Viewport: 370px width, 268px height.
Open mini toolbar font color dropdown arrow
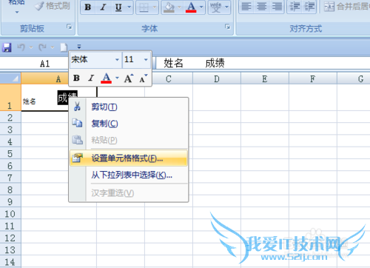[x=117, y=78]
